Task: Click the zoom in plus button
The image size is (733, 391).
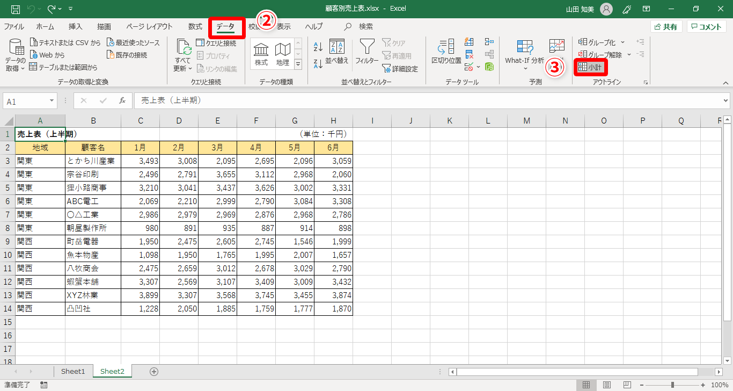Action: [x=702, y=385]
